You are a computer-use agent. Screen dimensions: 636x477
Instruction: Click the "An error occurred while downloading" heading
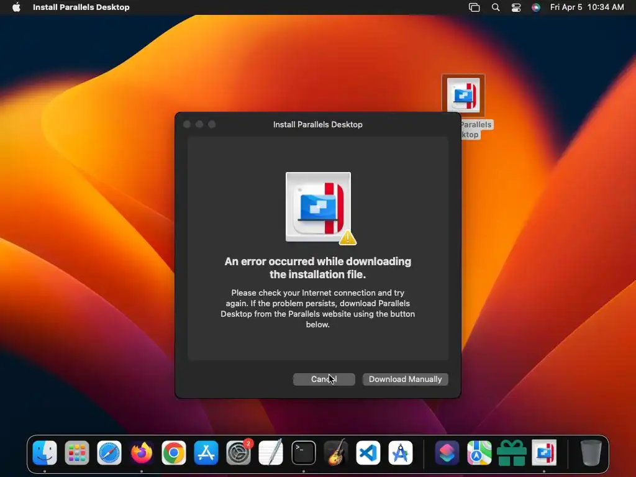(x=318, y=268)
